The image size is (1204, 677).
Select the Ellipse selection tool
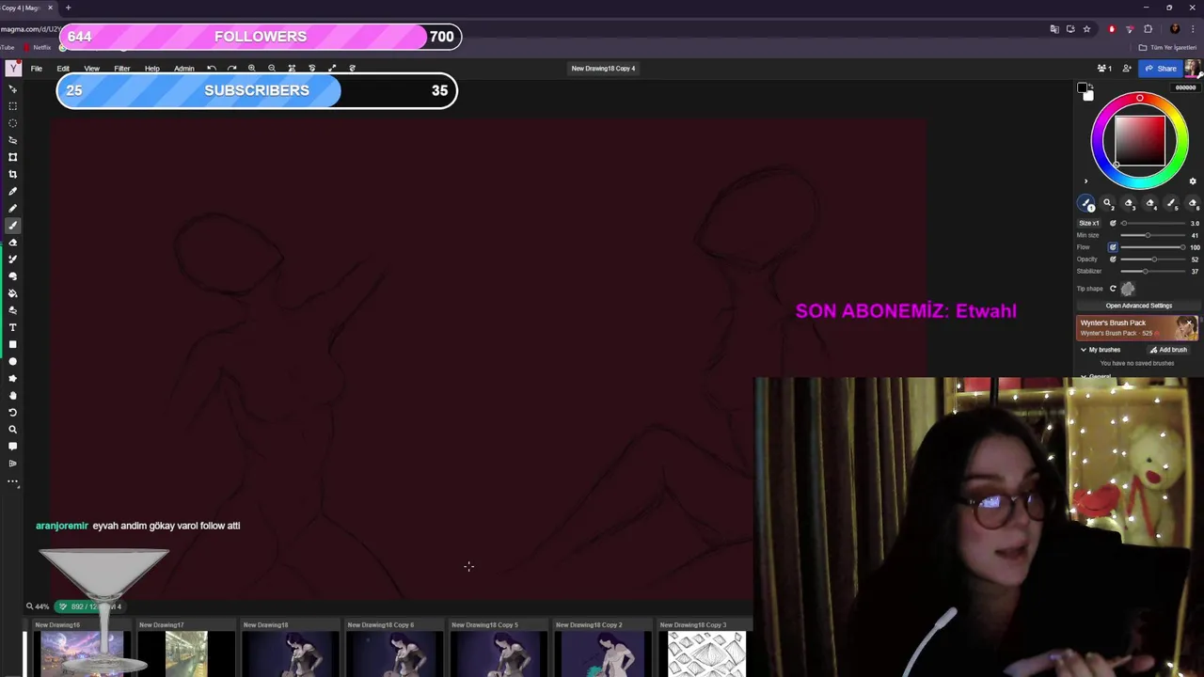point(13,123)
